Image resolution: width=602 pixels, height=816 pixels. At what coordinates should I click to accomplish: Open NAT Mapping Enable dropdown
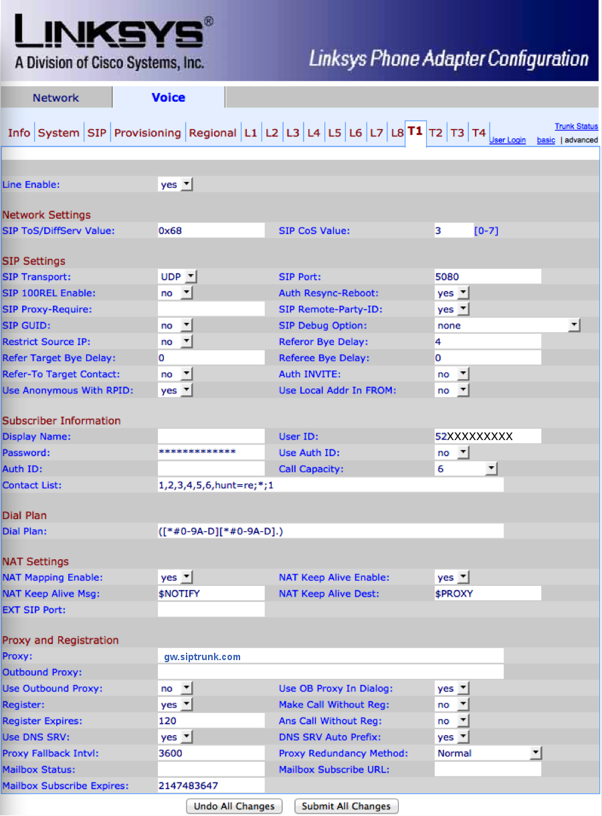pyautogui.click(x=176, y=577)
